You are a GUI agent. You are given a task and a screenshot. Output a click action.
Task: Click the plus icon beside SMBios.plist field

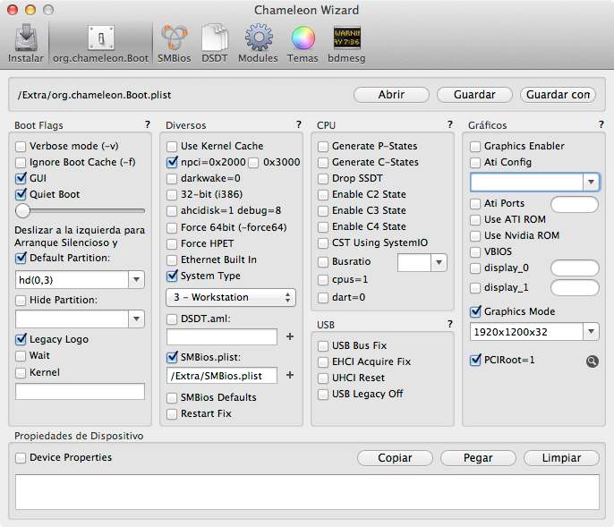pyautogui.click(x=290, y=375)
